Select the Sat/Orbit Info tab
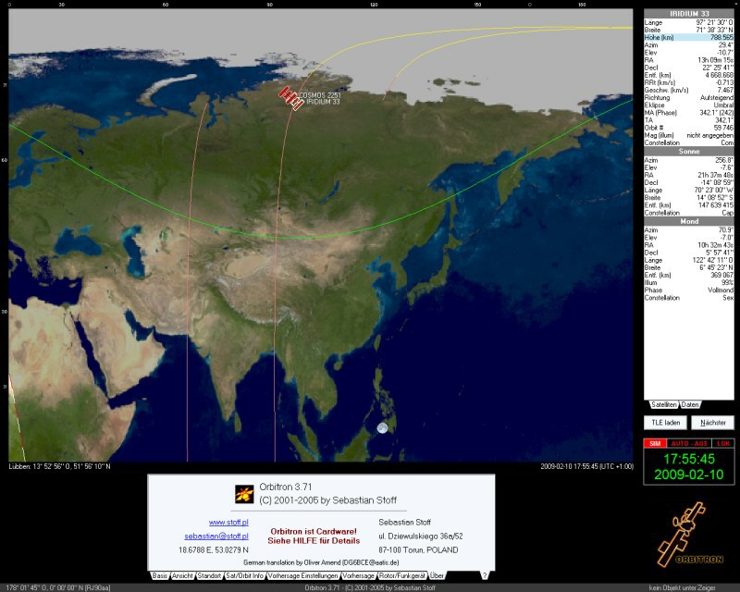 tap(244, 575)
